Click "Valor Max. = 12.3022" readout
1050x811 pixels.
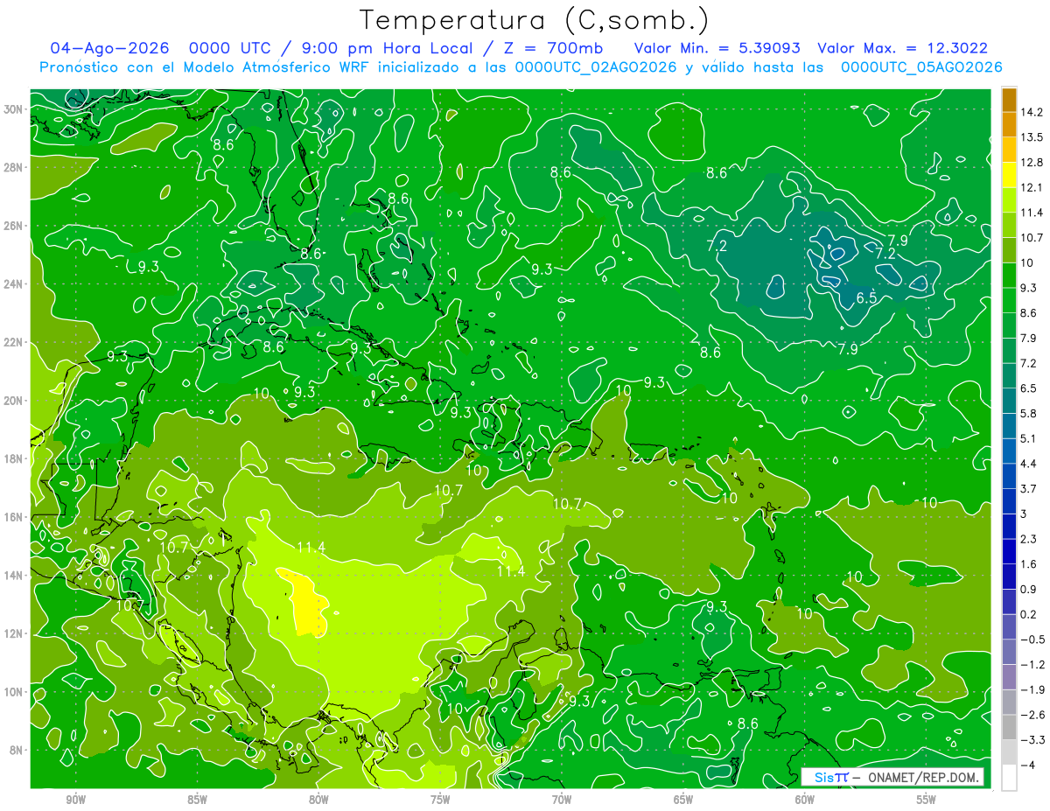(903, 48)
